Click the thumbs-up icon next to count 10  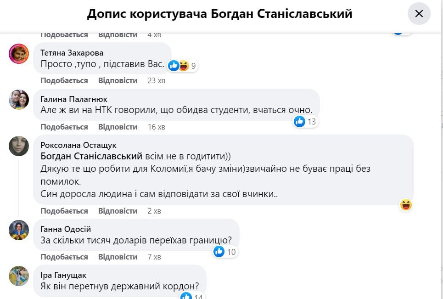pyautogui.click(x=219, y=252)
